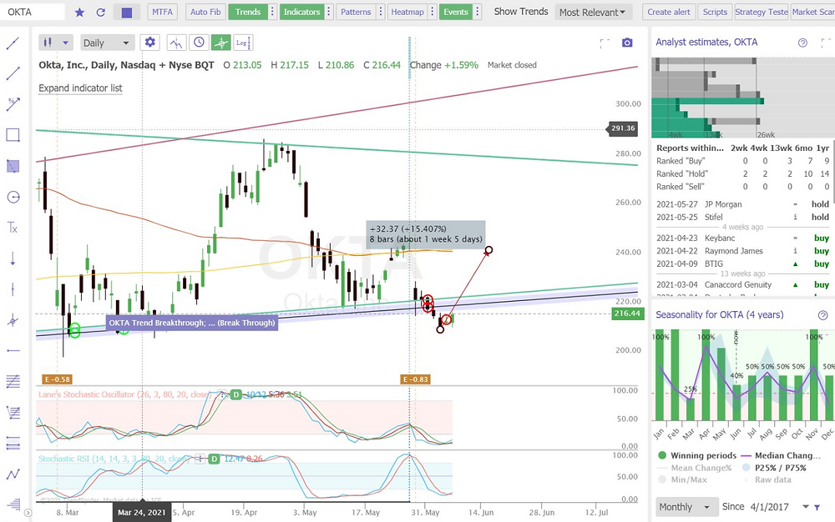Open the Market Scanner tab
The image size is (835, 522).
tap(812, 12)
